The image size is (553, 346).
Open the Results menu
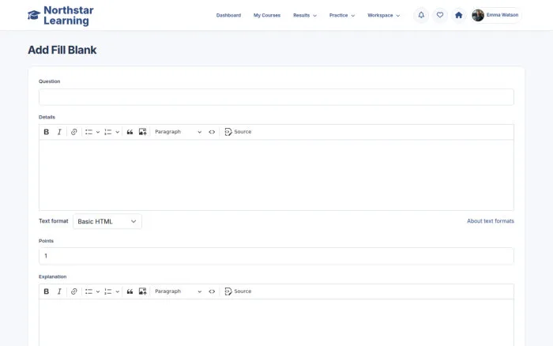pyautogui.click(x=305, y=15)
